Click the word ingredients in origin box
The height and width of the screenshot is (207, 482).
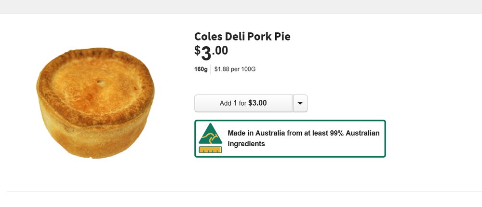pos(246,144)
